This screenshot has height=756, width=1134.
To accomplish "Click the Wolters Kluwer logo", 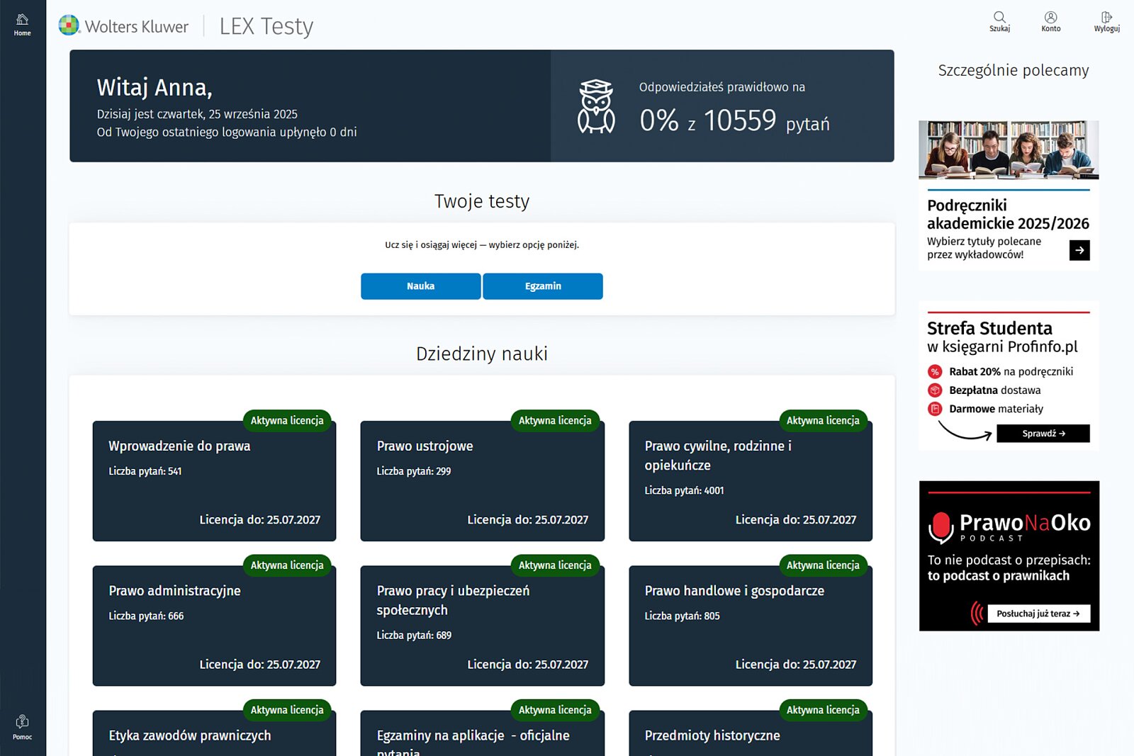I will tap(124, 26).
